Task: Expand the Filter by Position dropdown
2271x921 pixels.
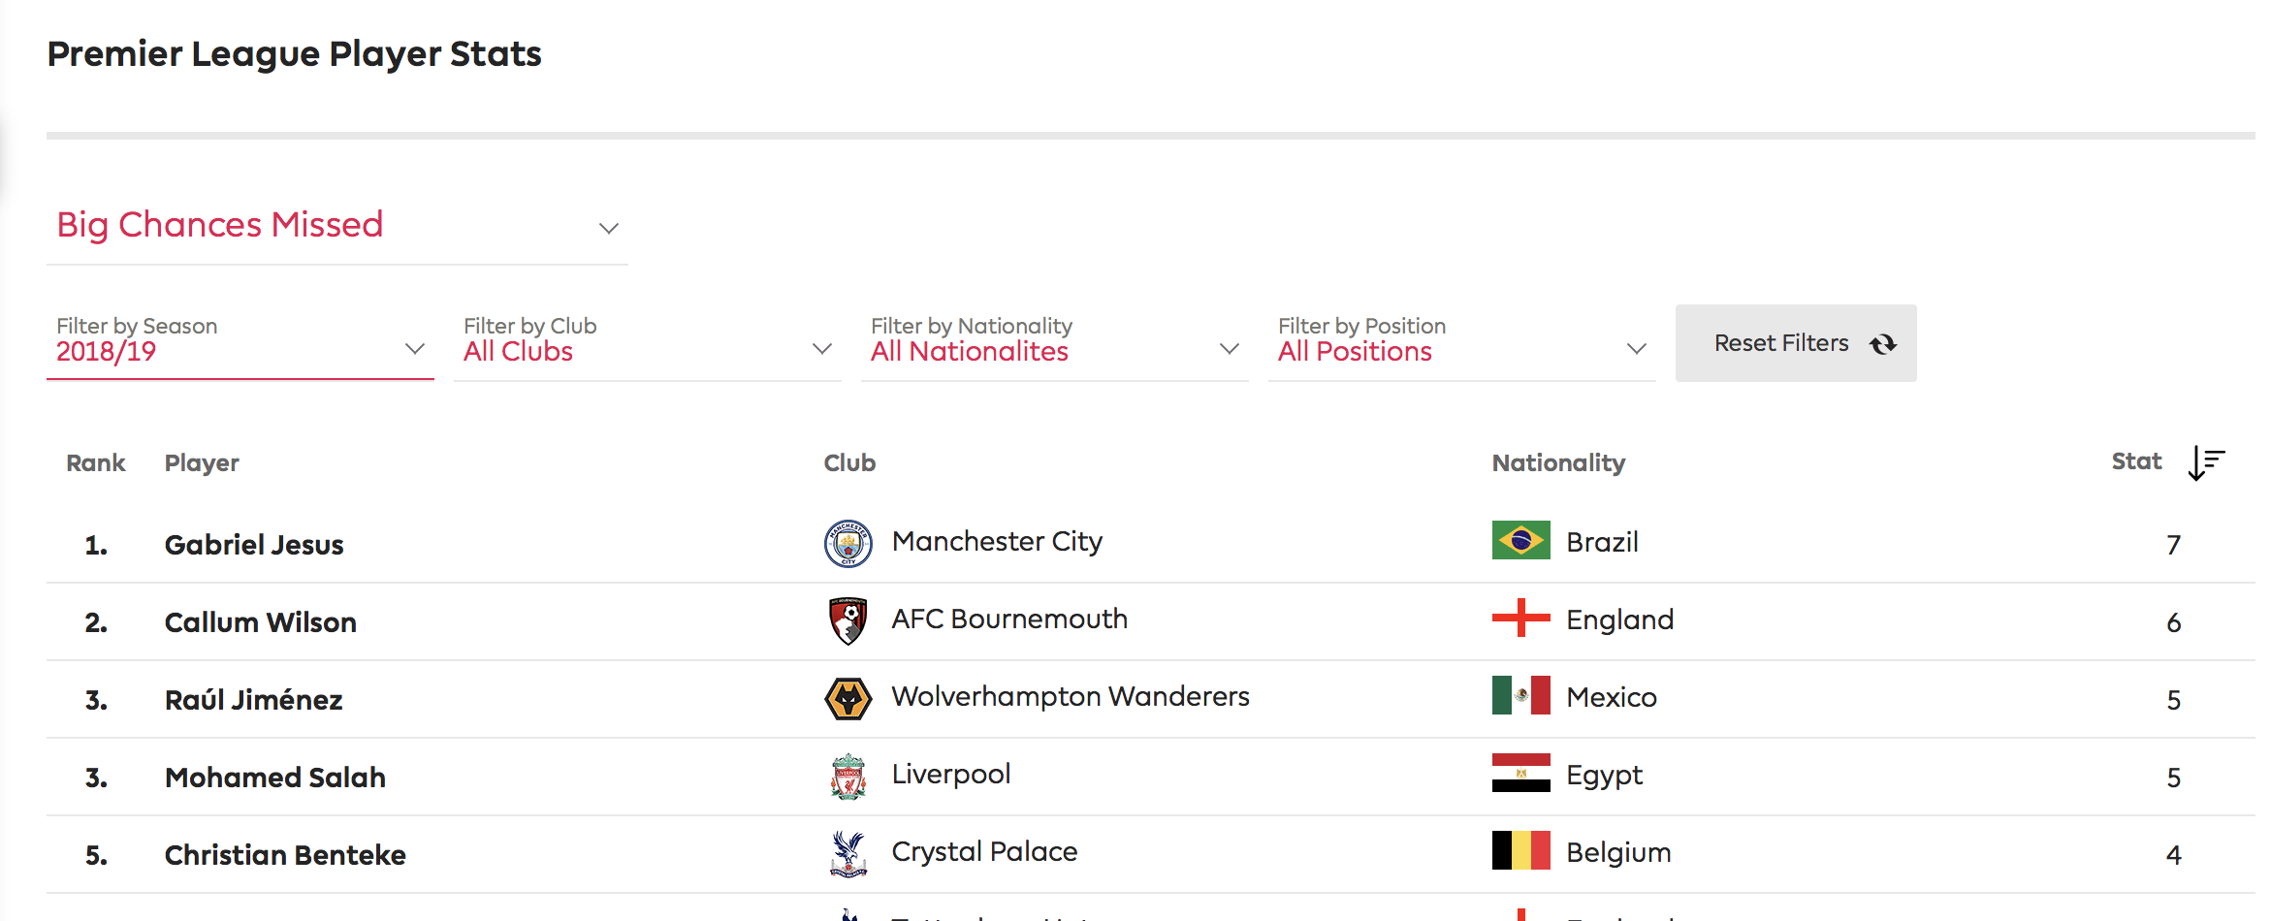Action: coord(1462,342)
